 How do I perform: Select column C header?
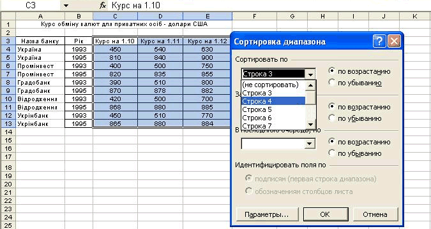click(115, 16)
